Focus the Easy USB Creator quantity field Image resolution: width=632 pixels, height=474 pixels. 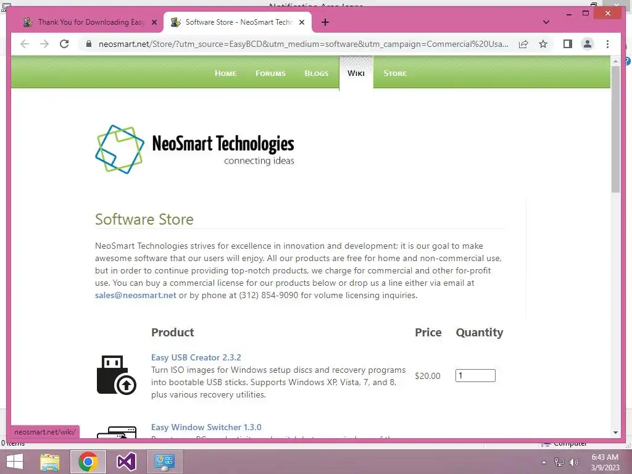475,376
